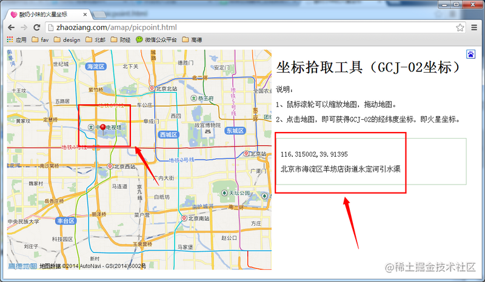485x282 pixels.
Task: Click 玉泉营桥 label on the map
Action: 142,244
